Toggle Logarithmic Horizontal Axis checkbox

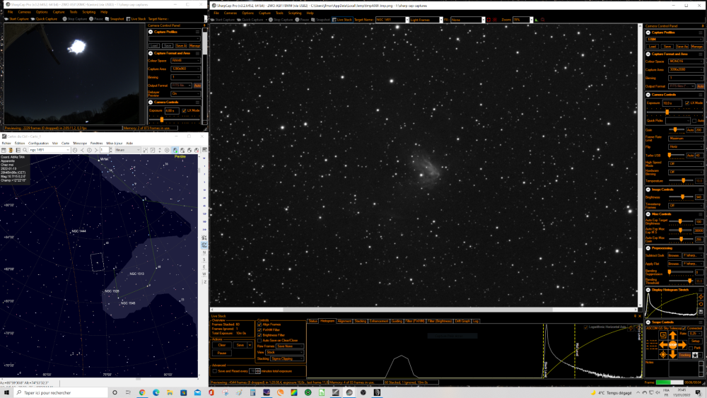[x=585, y=327]
